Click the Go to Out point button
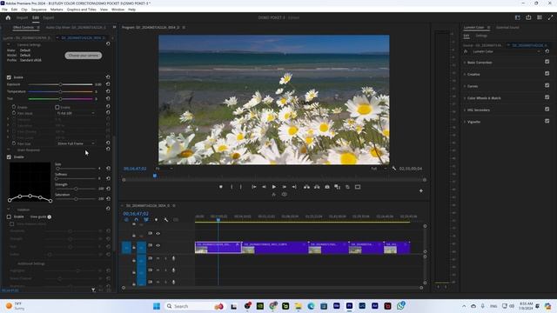 click(x=294, y=187)
